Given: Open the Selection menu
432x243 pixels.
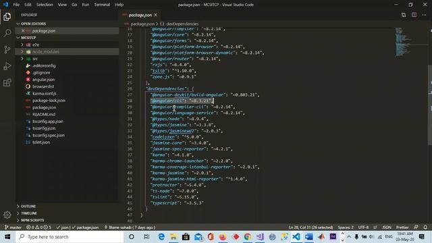Looking at the screenshot, I should click(45, 5).
